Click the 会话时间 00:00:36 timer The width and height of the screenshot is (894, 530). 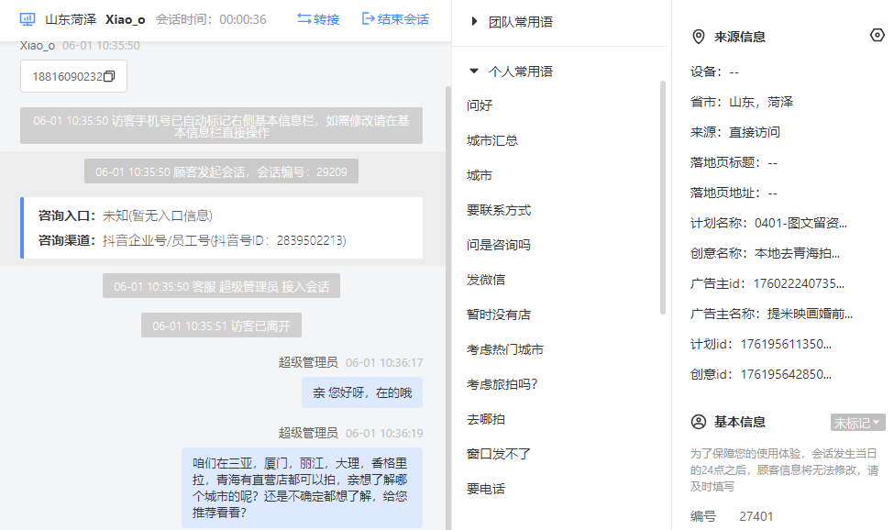click(x=211, y=19)
